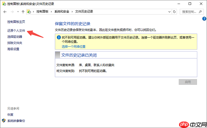Click the 启用 button
Image resolution: width=207 pixels, height=128 pixels.
[188, 82]
